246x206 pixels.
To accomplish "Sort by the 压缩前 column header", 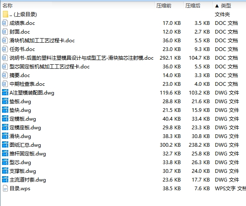I will click(163, 6).
